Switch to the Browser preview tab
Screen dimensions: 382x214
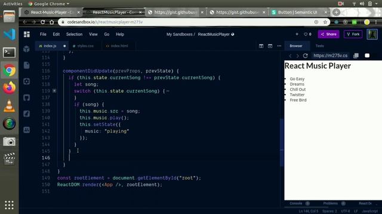(296, 46)
